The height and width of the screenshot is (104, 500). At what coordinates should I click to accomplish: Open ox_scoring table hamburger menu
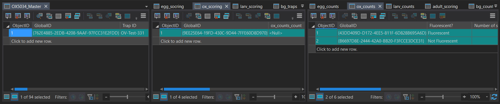(300, 16)
